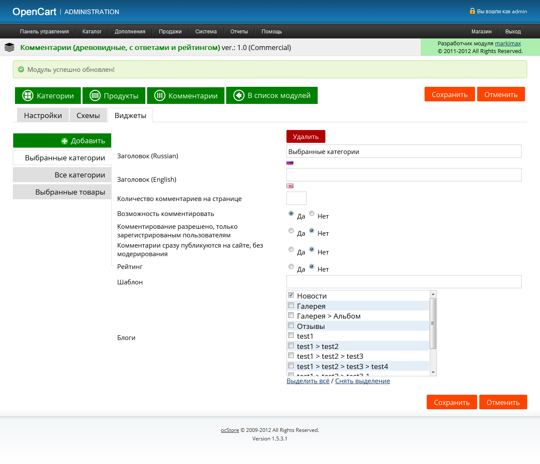Click the Заголовок (English) input field
The height and width of the screenshot is (464, 540).
tap(404, 175)
